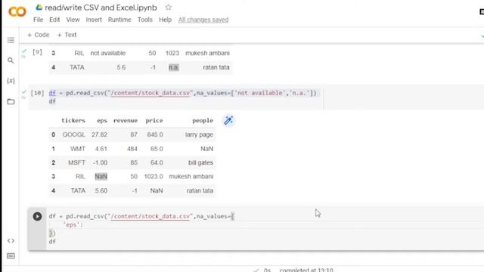The height and width of the screenshot is (272, 484).
Task: Open the Help menu
Action: (x=165, y=20)
